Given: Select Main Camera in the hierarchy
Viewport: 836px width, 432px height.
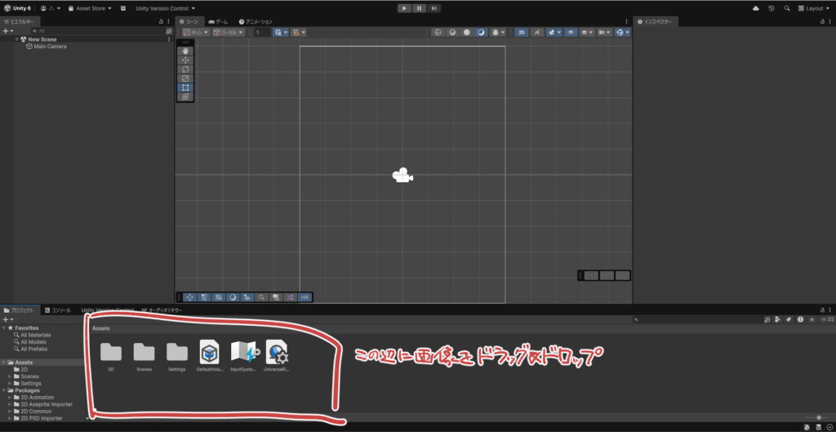Looking at the screenshot, I should click(x=50, y=47).
